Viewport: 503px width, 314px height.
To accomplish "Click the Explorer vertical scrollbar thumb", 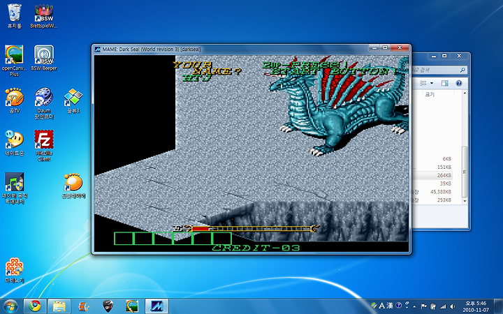I will [465, 172].
